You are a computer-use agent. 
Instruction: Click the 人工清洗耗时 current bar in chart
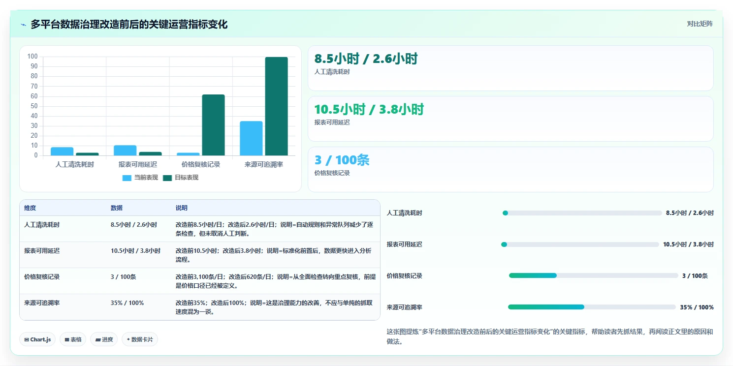point(62,152)
